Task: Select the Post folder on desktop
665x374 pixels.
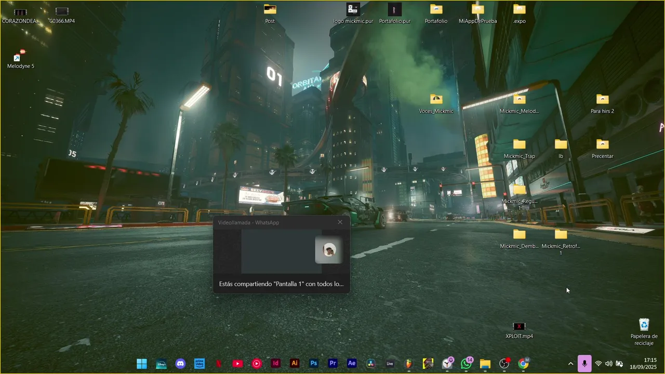Action: (270, 14)
